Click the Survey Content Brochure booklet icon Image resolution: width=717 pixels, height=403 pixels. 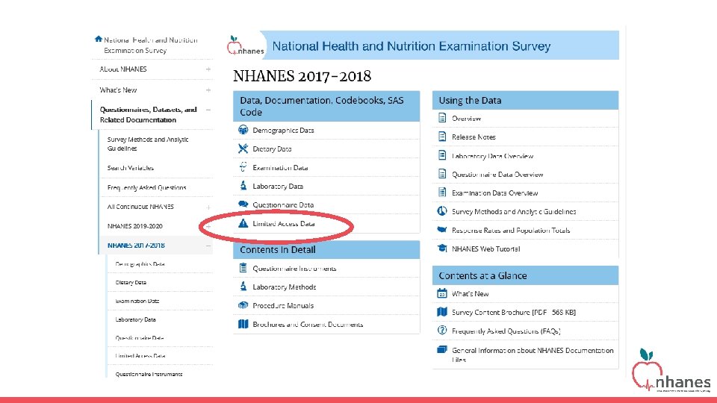[442, 312]
